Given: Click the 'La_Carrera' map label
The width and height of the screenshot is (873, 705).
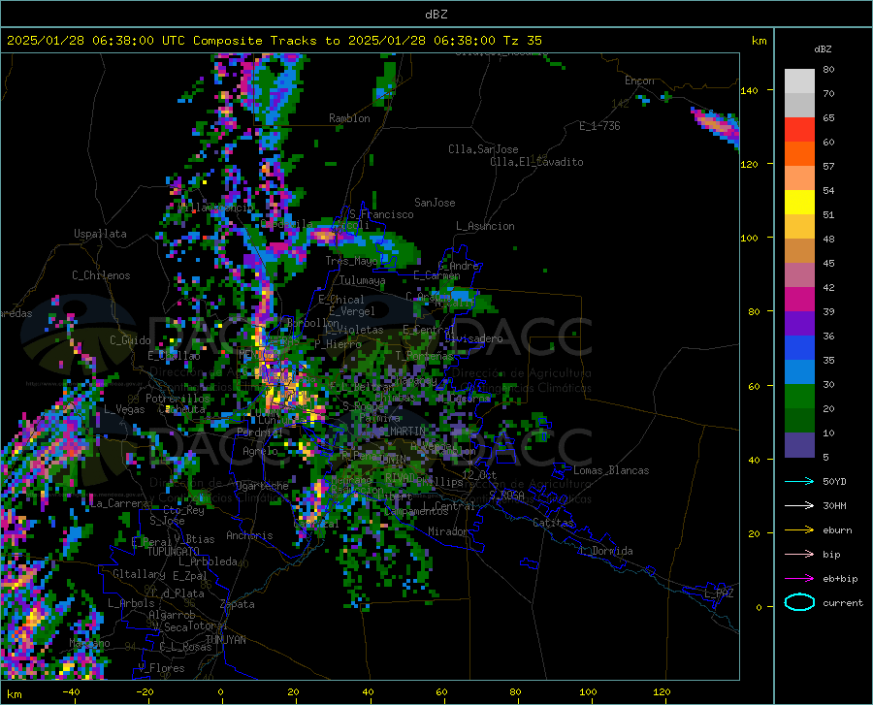Looking at the screenshot, I should coord(119,503).
